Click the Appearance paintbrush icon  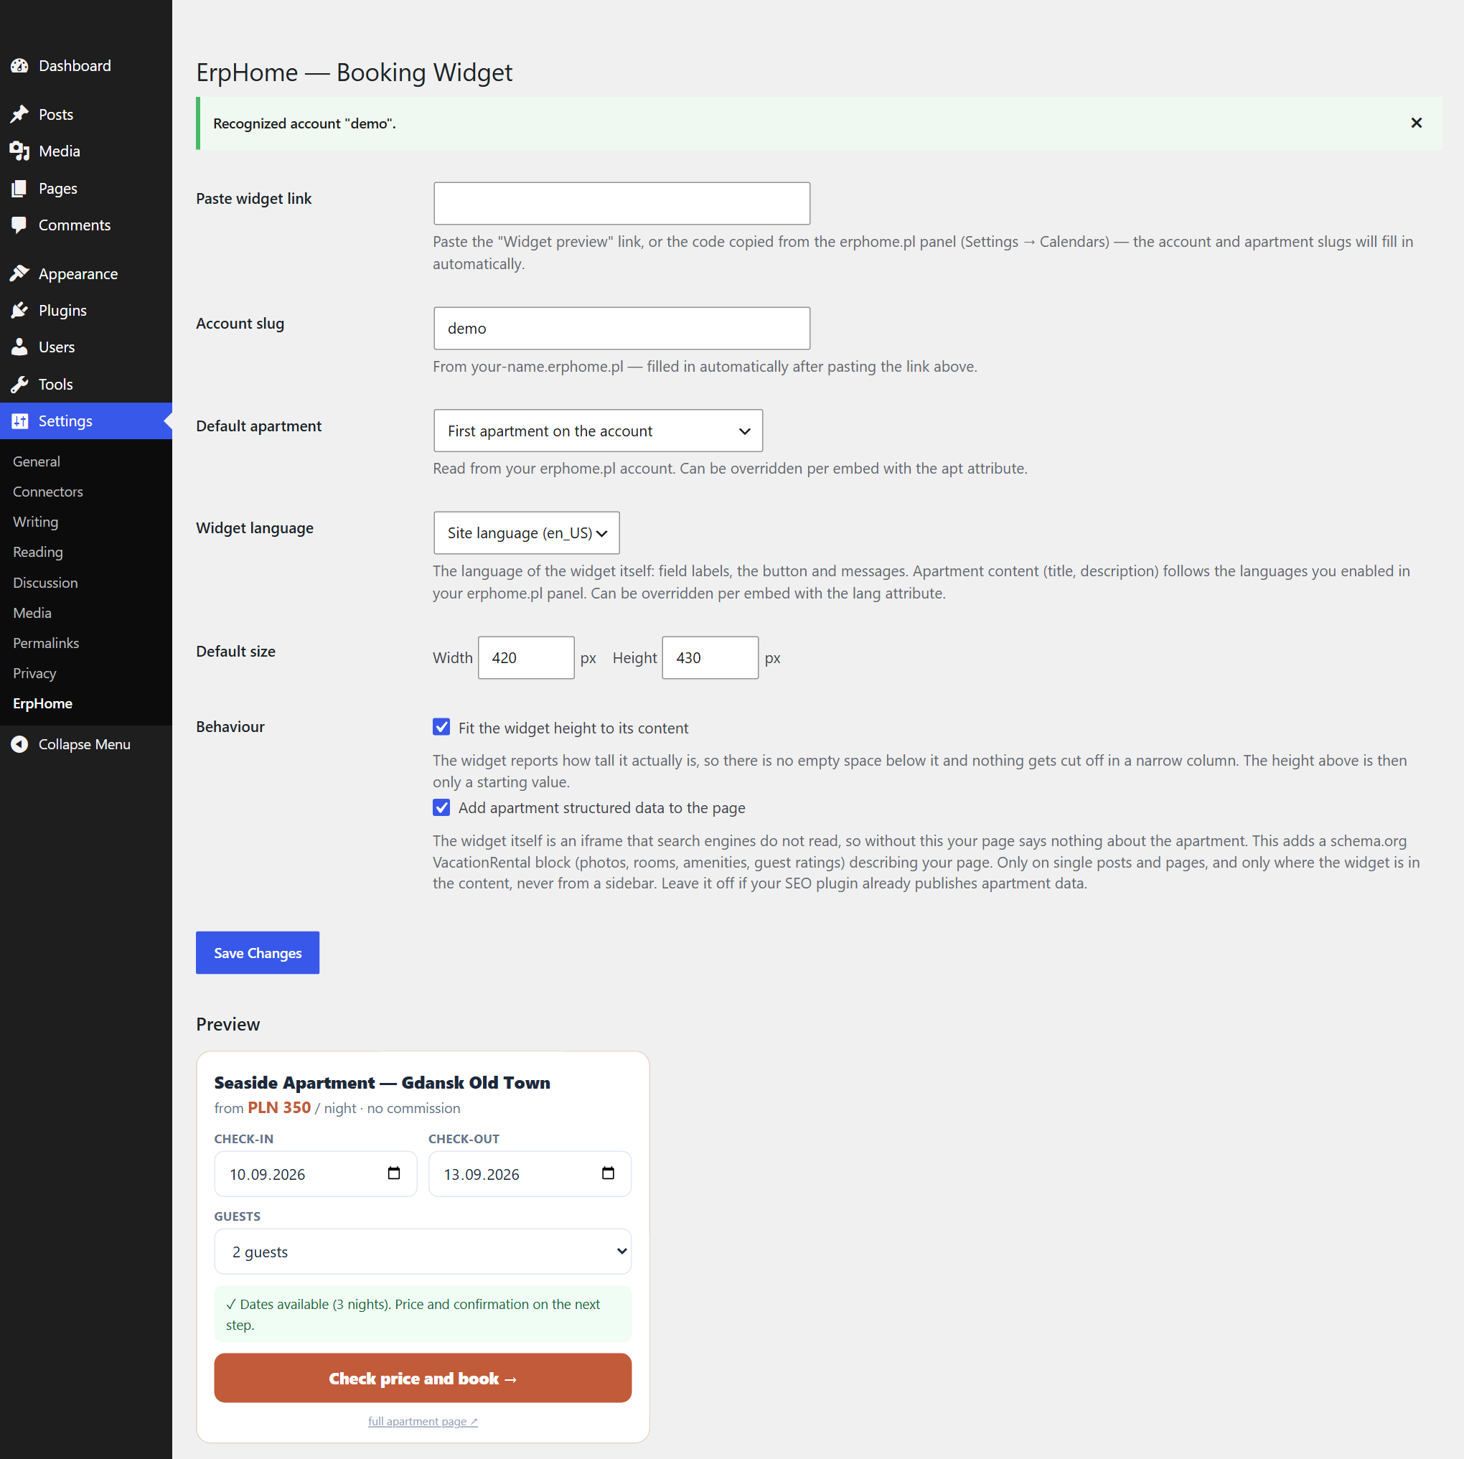click(19, 273)
